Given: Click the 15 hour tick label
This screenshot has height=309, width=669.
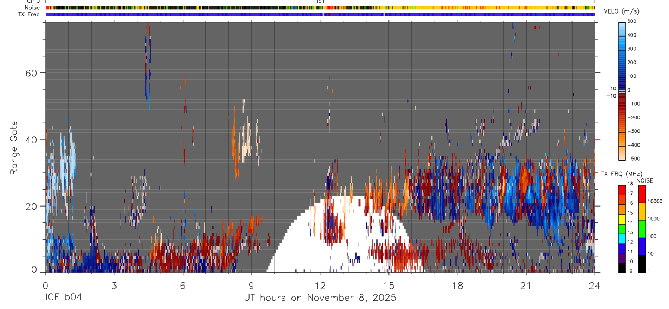Looking at the screenshot, I should [x=388, y=284].
